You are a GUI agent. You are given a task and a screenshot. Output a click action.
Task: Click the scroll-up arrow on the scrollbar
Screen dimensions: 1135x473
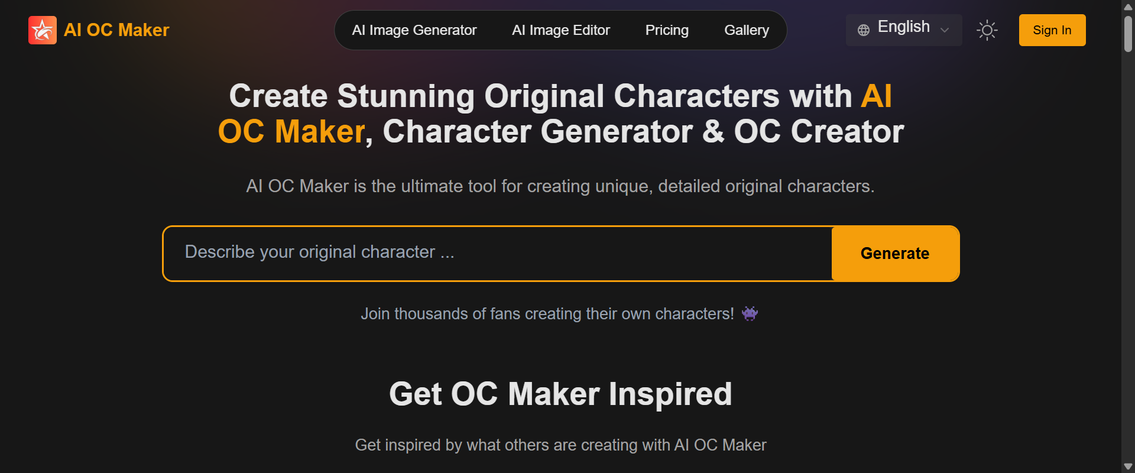tap(1127, 7)
